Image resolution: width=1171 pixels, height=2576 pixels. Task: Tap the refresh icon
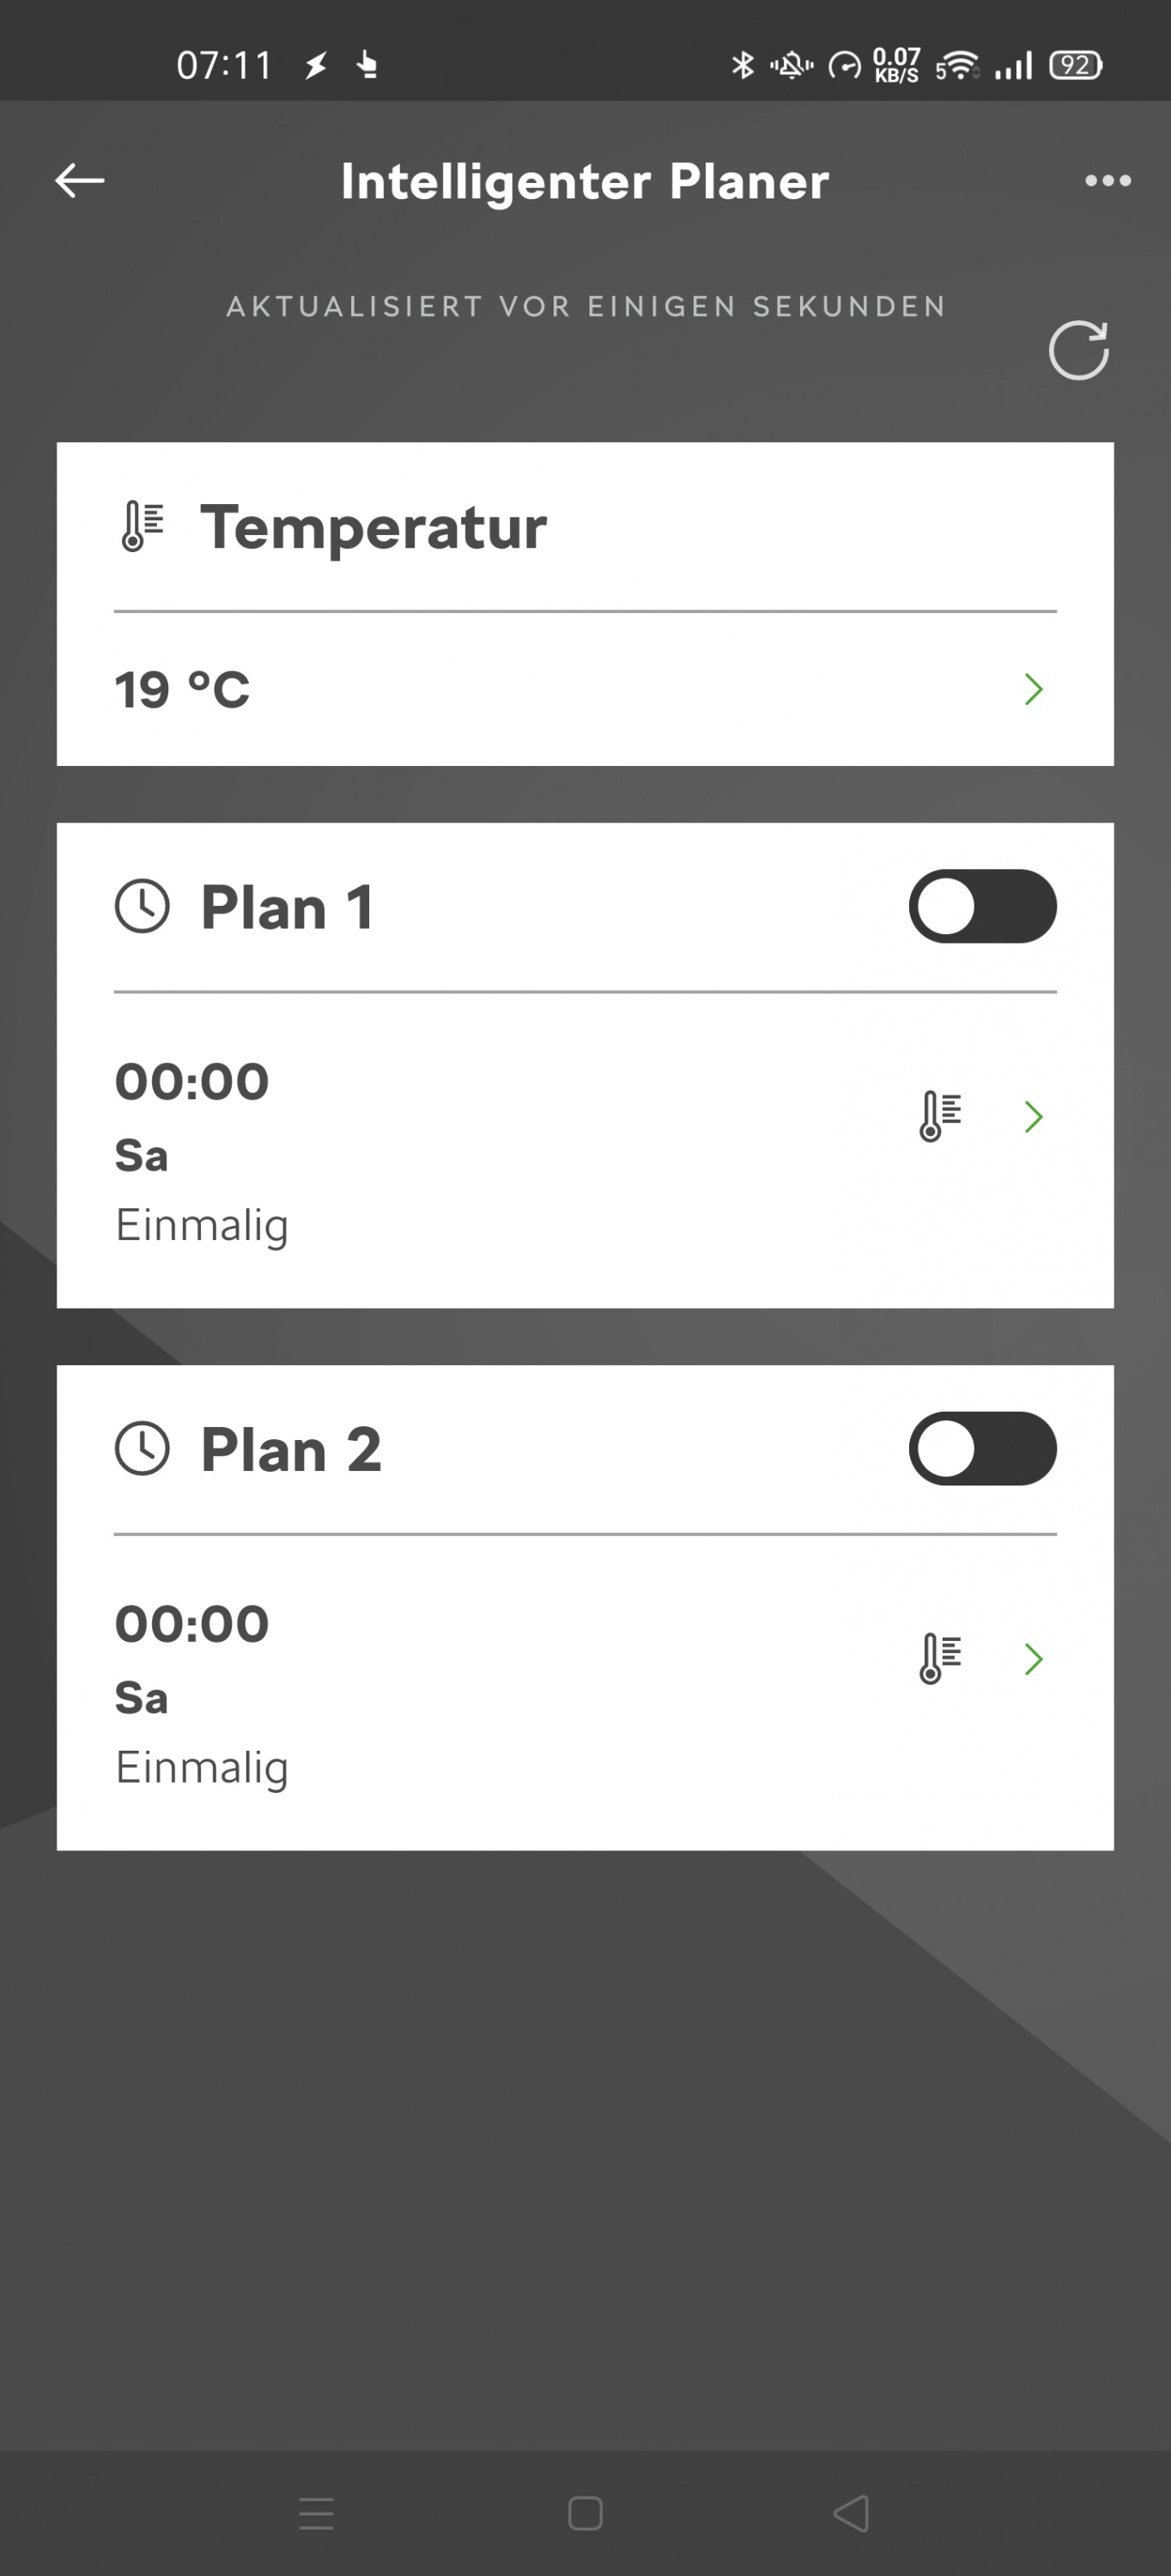1078,351
